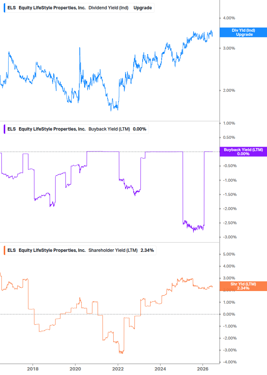The image size is (267, 375).
Task: Click the 2026 label on the time axis
Action: tap(203, 369)
